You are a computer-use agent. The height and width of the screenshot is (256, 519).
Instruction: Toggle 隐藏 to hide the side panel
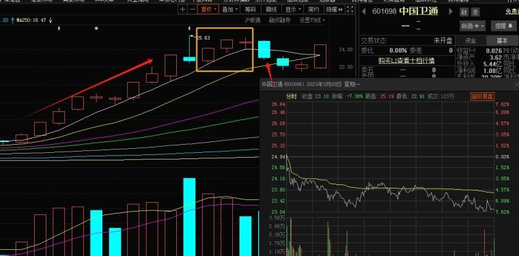335,10
